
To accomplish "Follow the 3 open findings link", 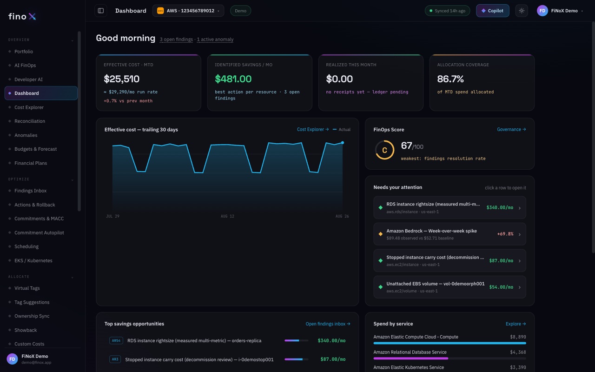I will point(176,40).
